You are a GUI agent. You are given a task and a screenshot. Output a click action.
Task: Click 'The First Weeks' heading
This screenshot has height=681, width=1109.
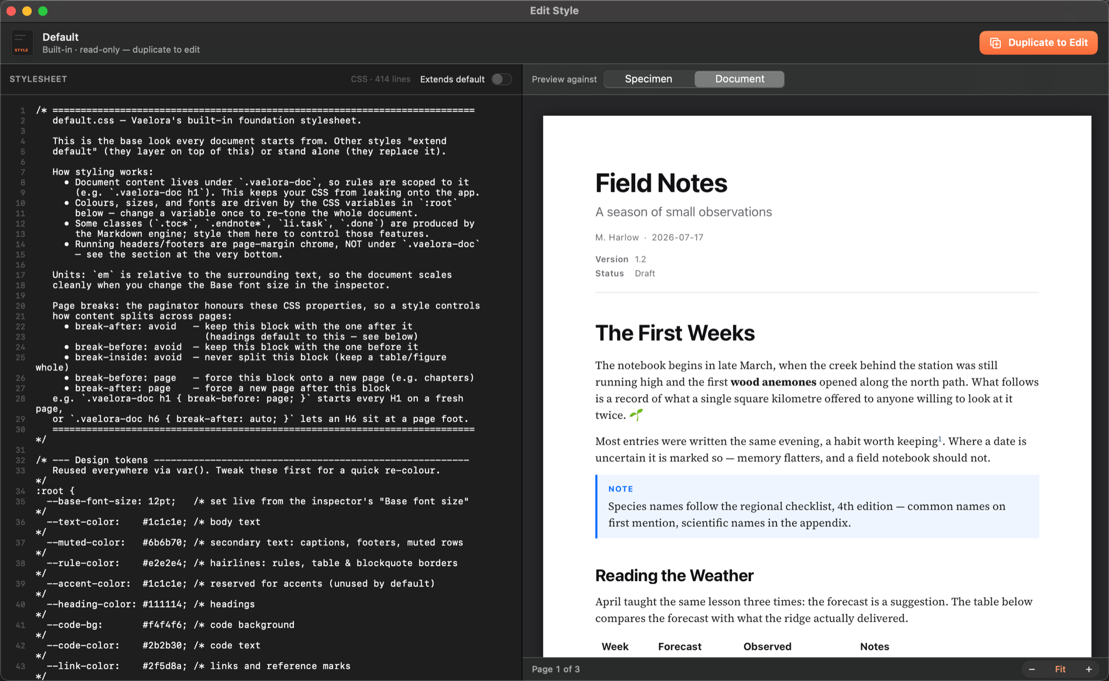point(675,333)
